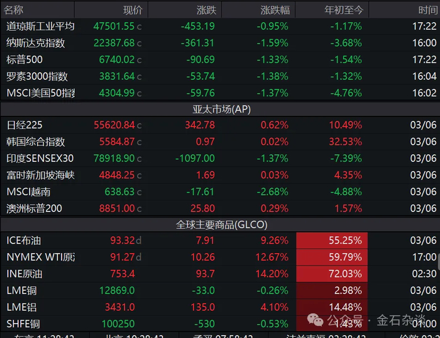Open the 印度SENSEX30 row

40,159
